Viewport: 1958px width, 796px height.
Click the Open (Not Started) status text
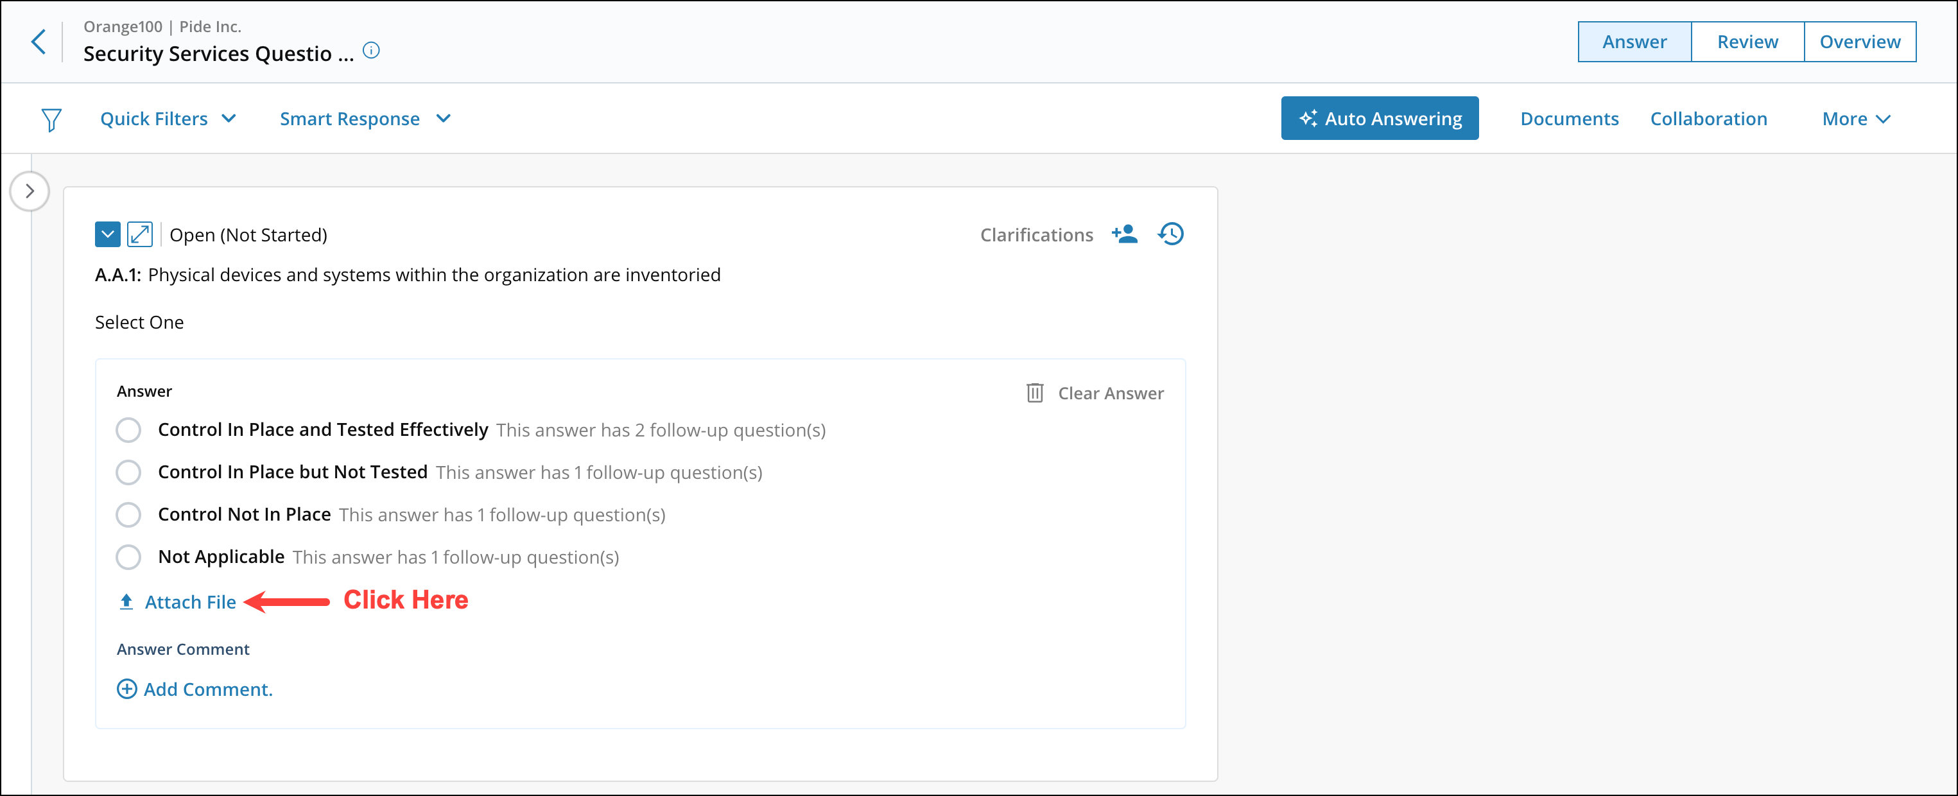click(x=248, y=235)
